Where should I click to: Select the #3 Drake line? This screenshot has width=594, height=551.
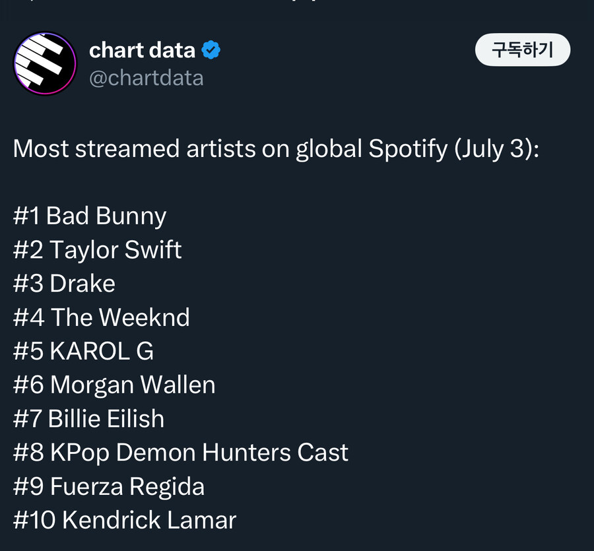64,284
